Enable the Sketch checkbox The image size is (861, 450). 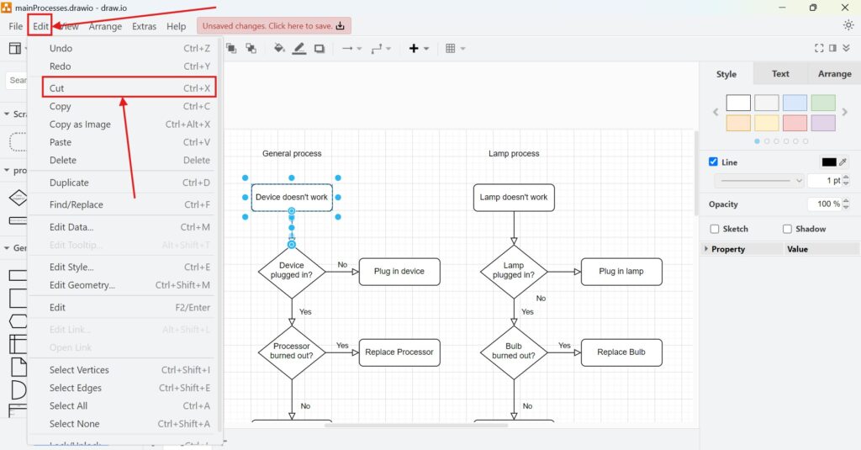click(715, 229)
